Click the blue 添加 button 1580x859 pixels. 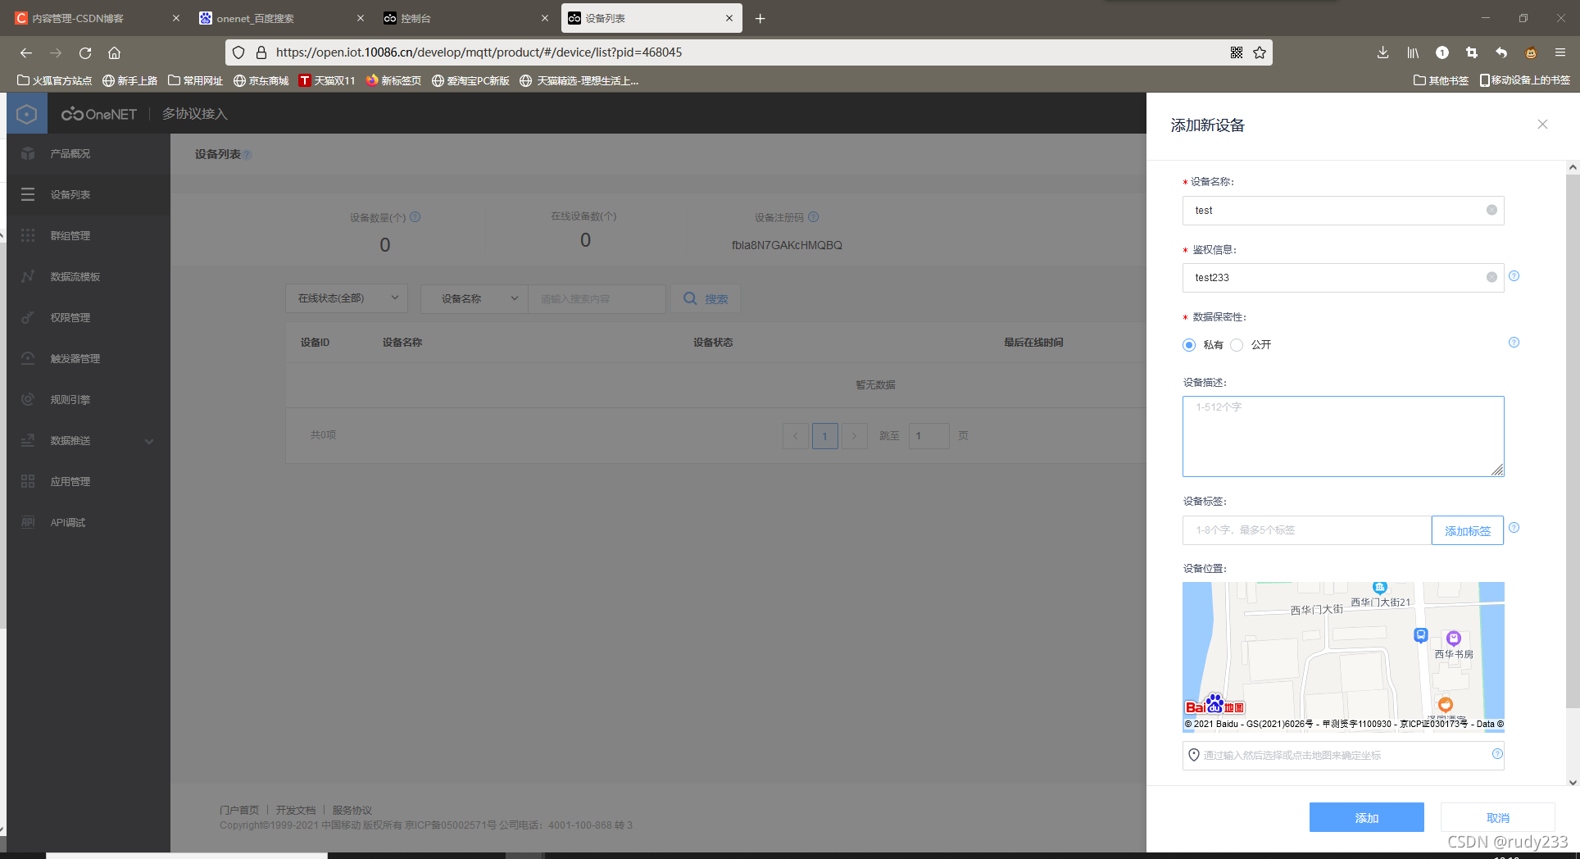1366,817
